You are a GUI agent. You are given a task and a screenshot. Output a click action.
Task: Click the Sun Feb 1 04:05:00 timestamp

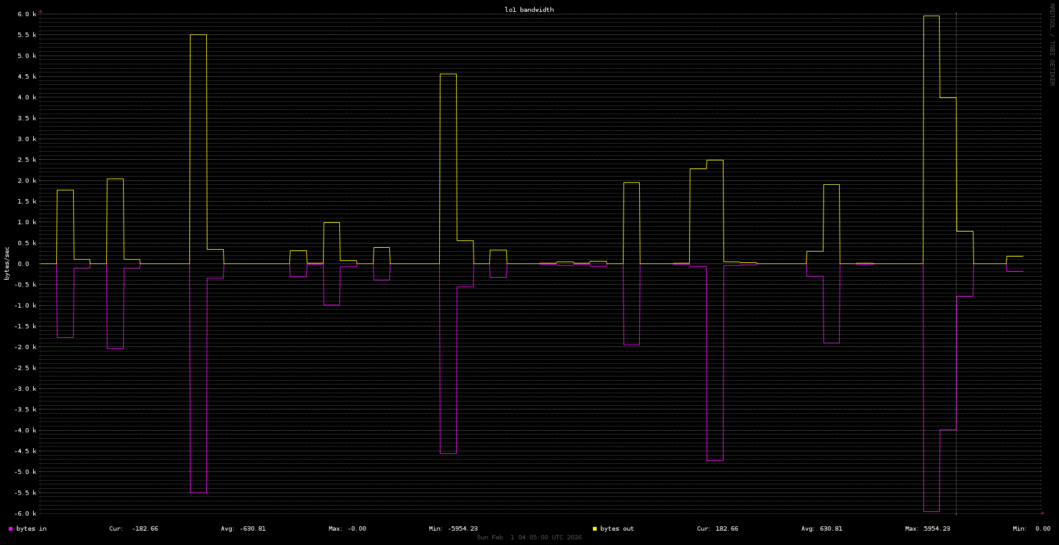529,538
